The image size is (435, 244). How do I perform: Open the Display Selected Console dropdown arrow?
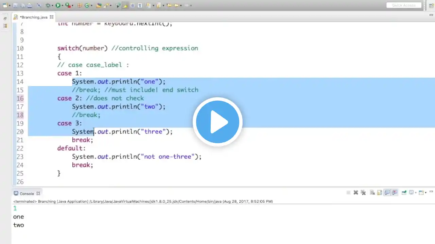point(416,193)
